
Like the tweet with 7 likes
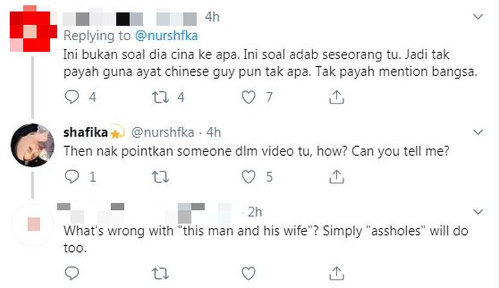tap(248, 96)
